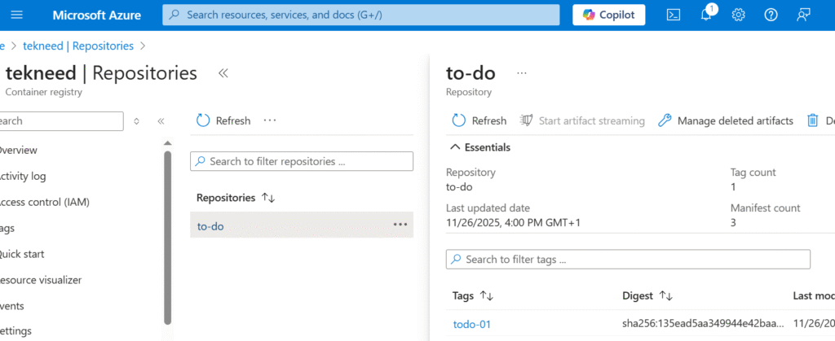The image size is (835, 341).
Task: Select Access control (IAM) in sidebar
Action: click(45, 202)
